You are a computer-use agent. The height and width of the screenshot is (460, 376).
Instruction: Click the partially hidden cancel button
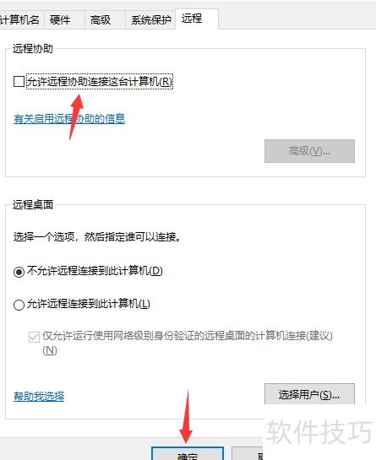pyautogui.click(x=248, y=454)
